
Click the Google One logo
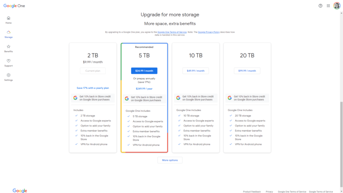[14, 6]
